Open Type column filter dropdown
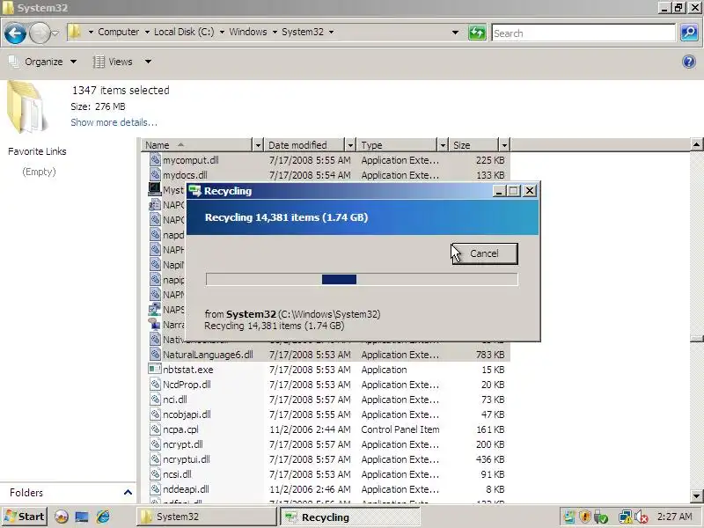 coord(443,145)
